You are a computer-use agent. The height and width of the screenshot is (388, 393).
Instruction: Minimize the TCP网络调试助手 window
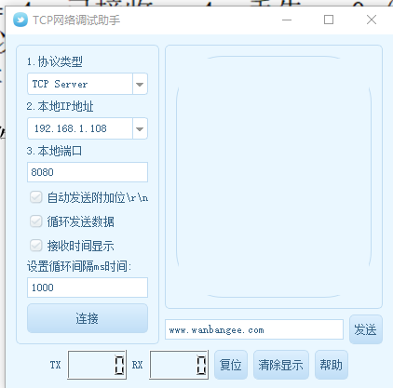[287, 20]
